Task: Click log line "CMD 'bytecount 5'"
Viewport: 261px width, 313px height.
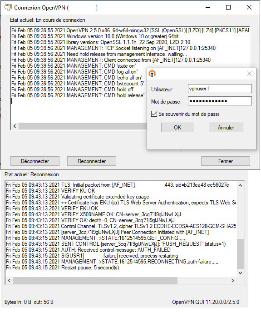Action: (78, 84)
